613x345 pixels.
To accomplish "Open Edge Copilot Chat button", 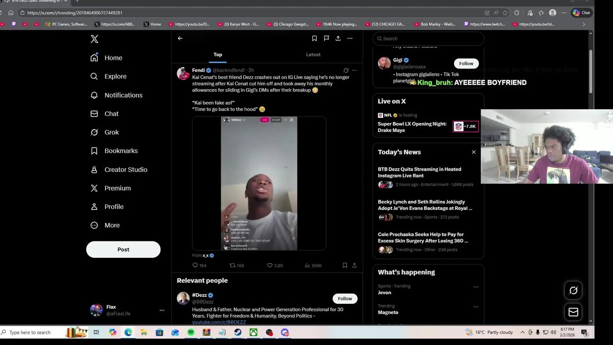I will pos(581,13).
